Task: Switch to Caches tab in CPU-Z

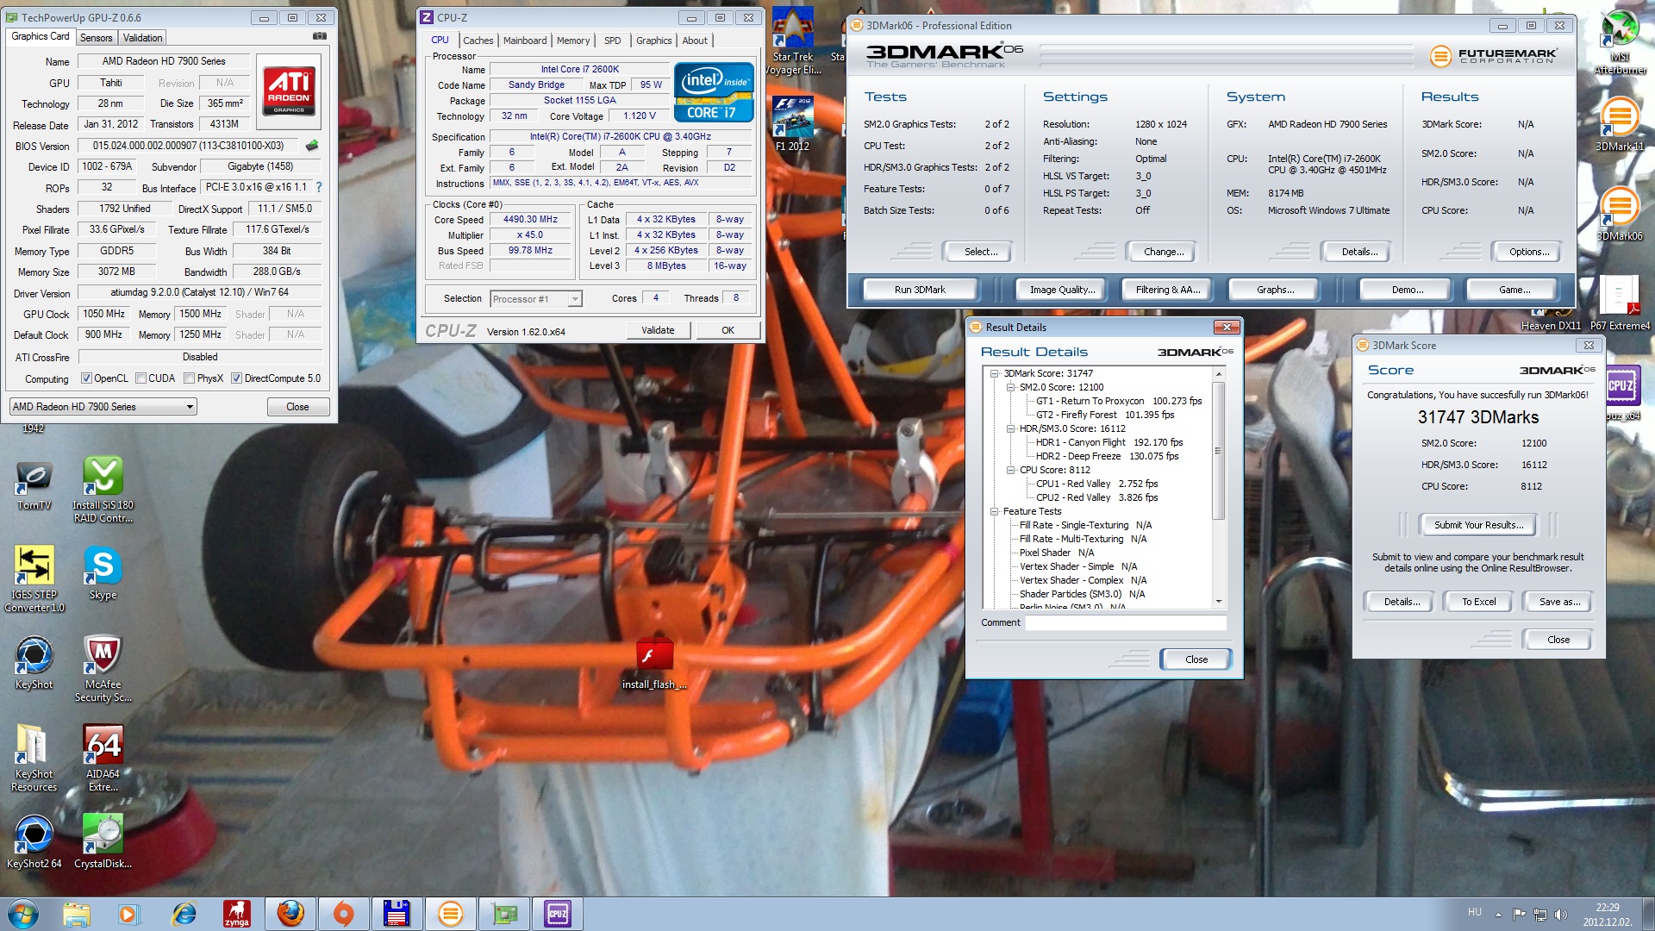Action: pyautogui.click(x=478, y=41)
